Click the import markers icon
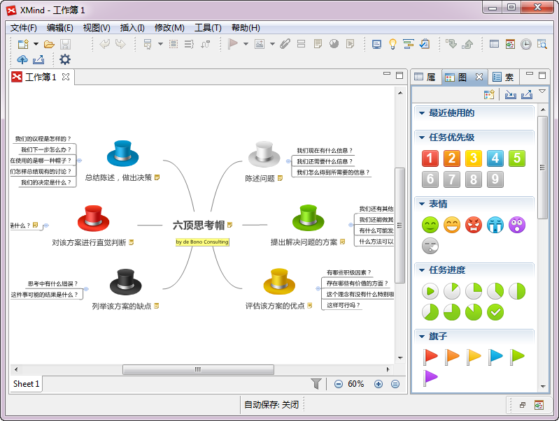This screenshot has height=421, width=559. 511,95
